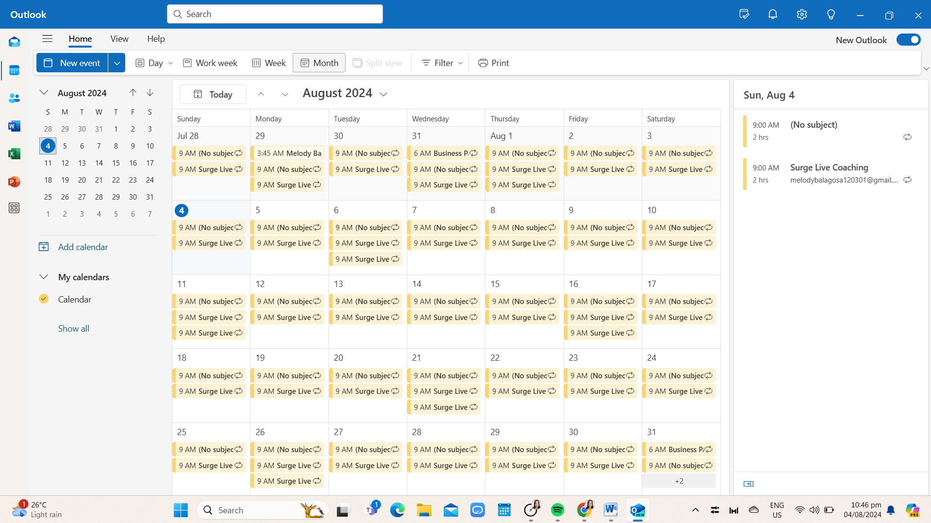Click the Print button
The image size is (931, 523).
pyautogui.click(x=494, y=63)
